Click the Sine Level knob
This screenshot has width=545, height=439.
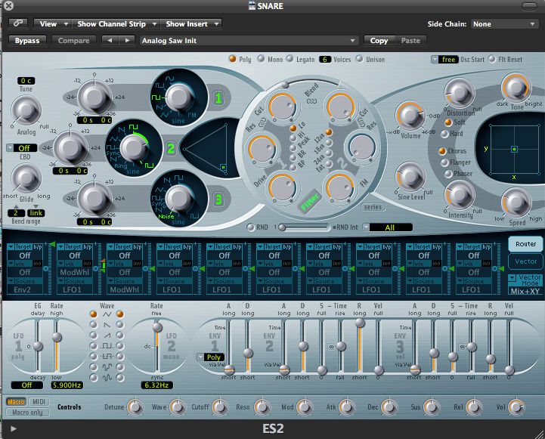coord(410,177)
